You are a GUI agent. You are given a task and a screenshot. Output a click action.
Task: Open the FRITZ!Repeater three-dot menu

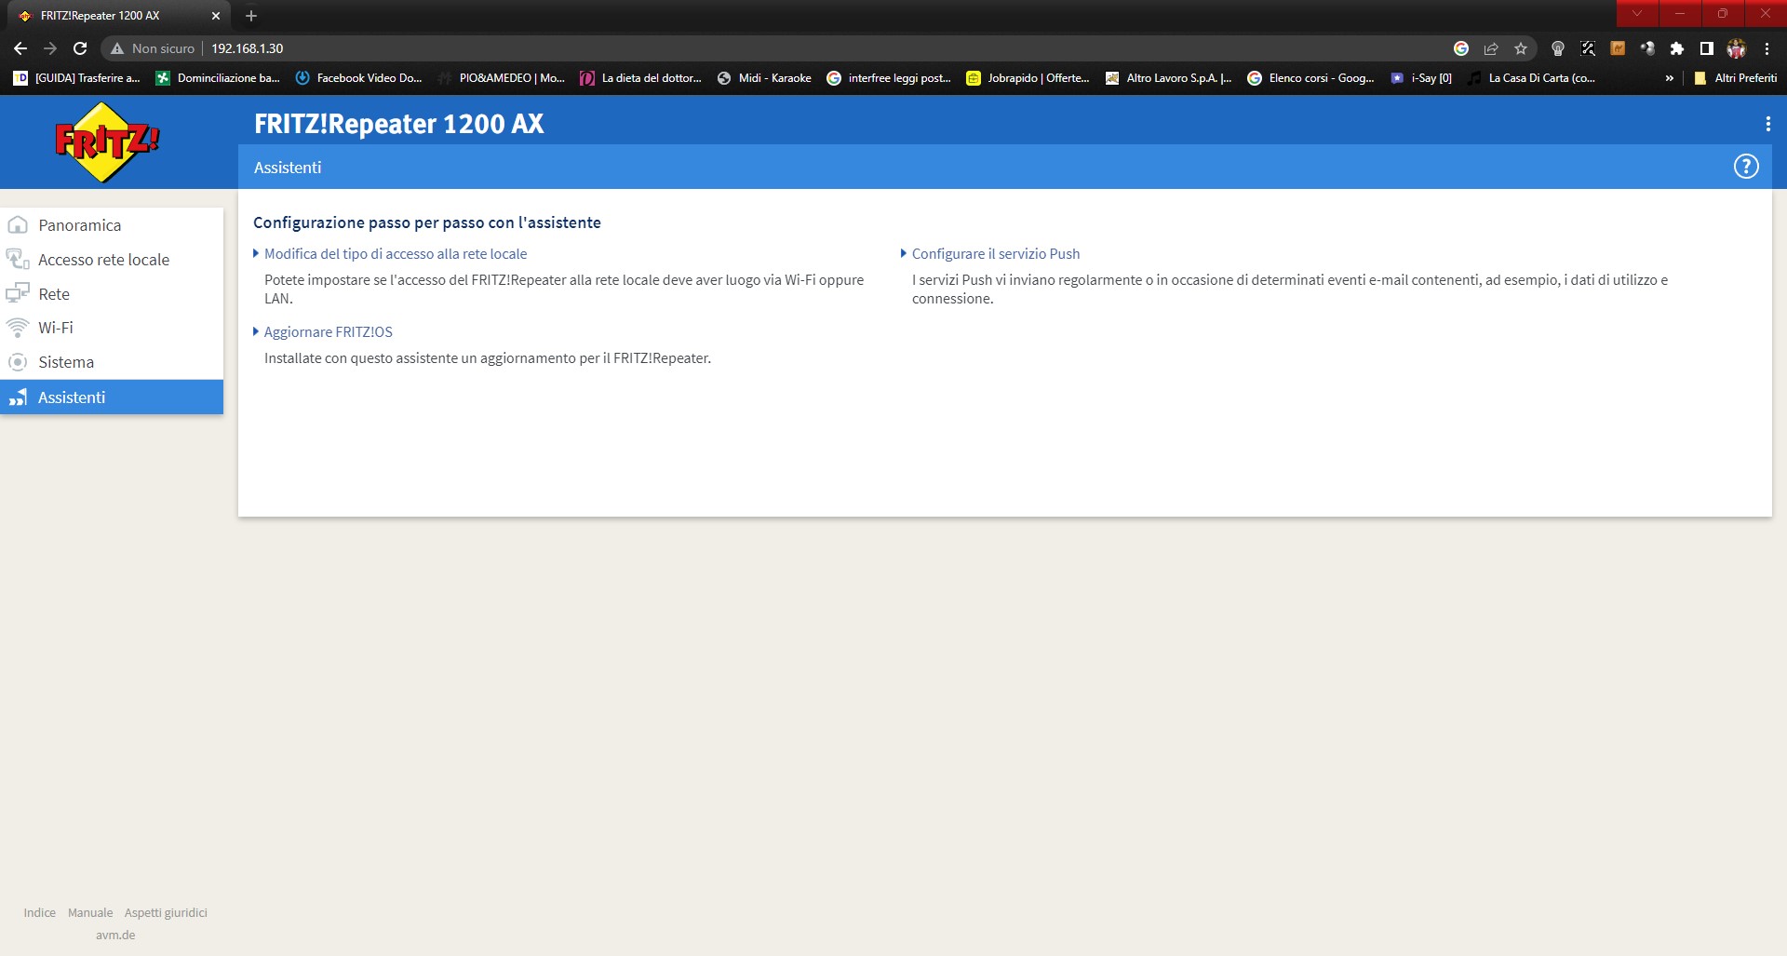coord(1767,124)
